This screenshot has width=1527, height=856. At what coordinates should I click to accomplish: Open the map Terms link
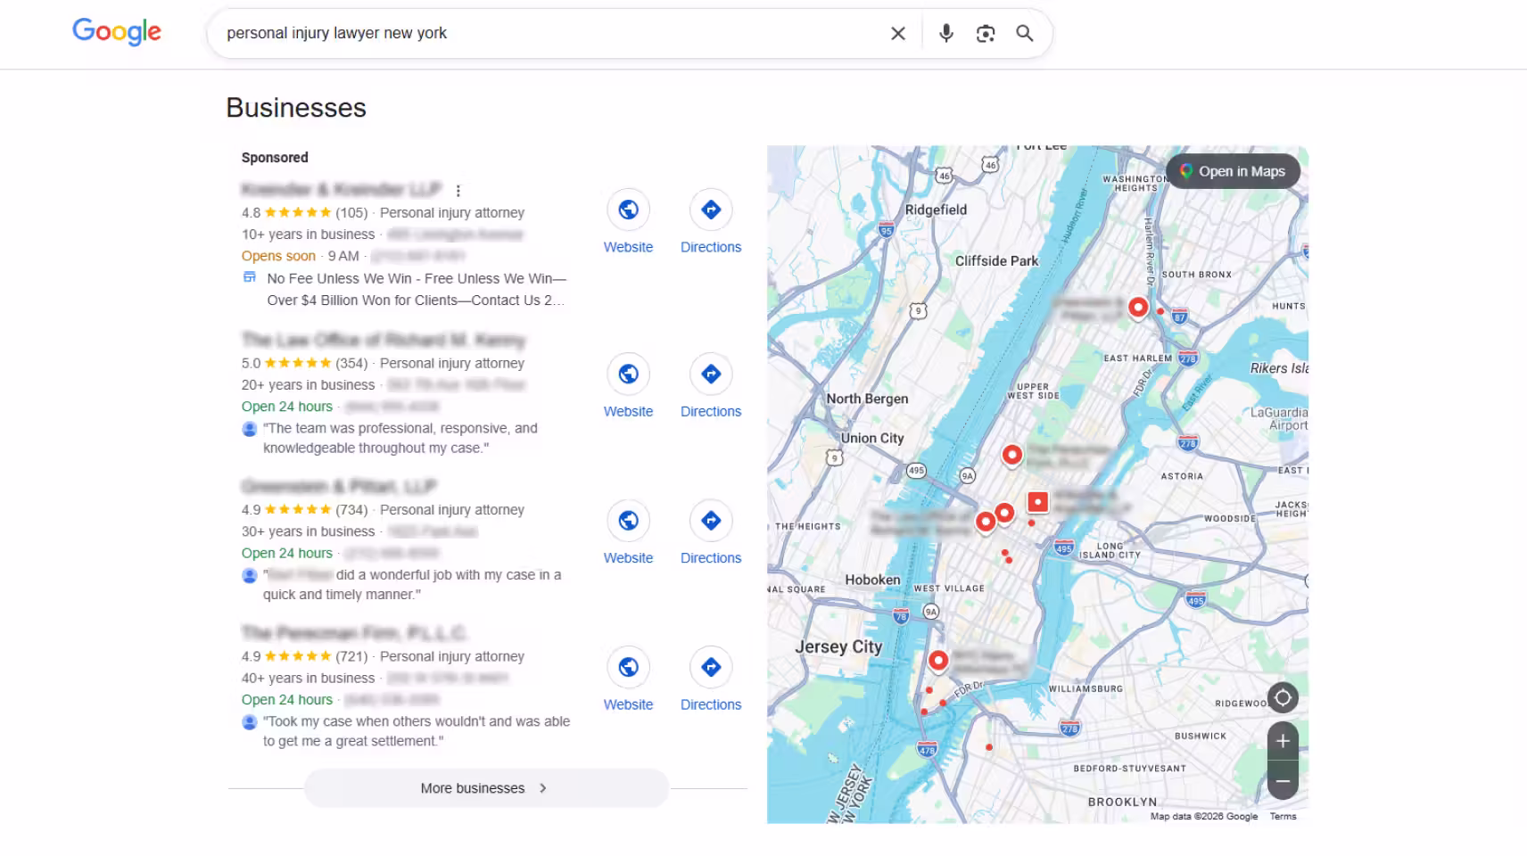1283,816
